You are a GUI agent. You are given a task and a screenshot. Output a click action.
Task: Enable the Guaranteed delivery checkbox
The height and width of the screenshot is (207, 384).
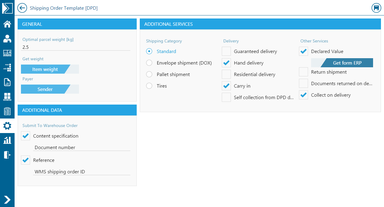pos(226,52)
